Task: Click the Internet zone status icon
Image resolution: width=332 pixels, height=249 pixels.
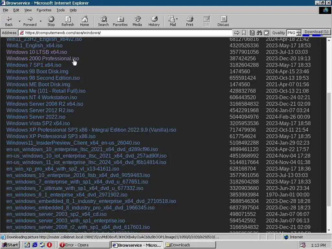Action: 286,237
